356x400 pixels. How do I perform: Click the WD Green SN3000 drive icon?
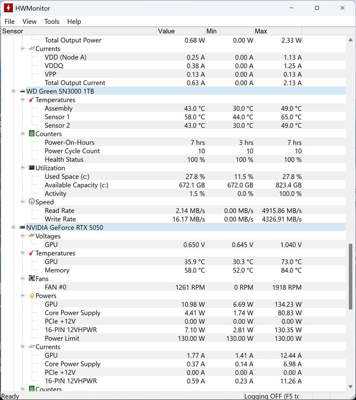click(22, 91)
